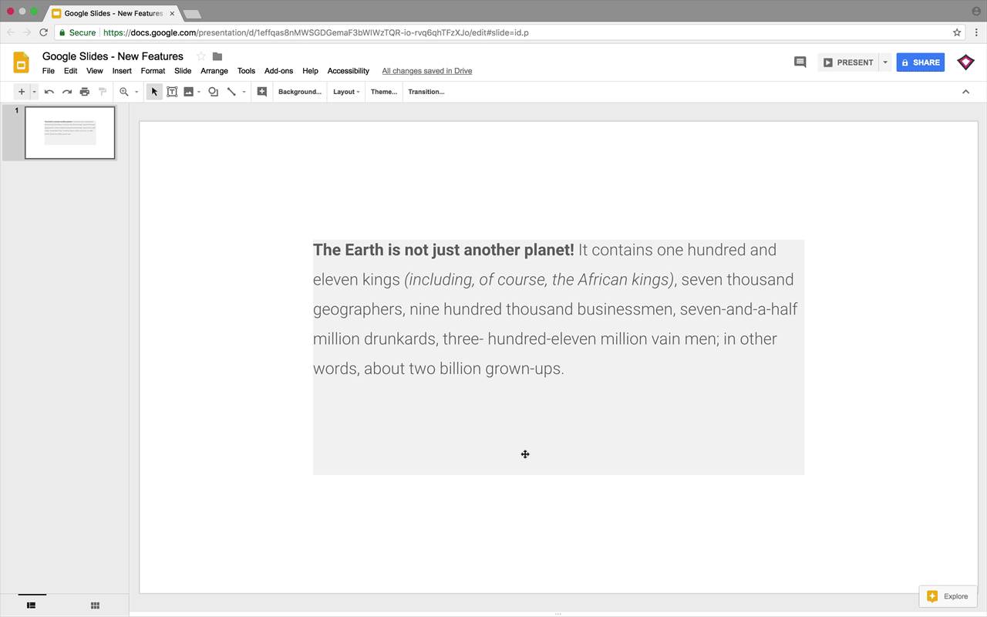
Task: Click the Secure site lock indicator
Action: (x=77, y=33)
